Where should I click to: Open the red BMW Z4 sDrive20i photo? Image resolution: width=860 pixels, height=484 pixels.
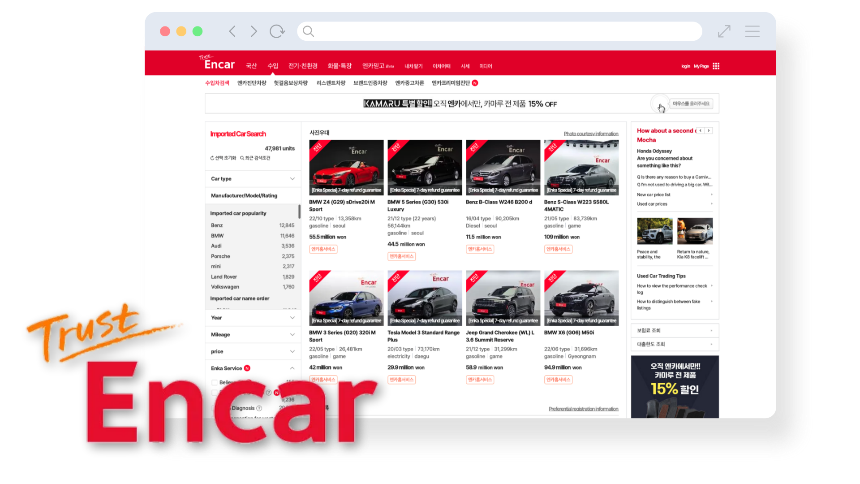(x=346, y=168)
